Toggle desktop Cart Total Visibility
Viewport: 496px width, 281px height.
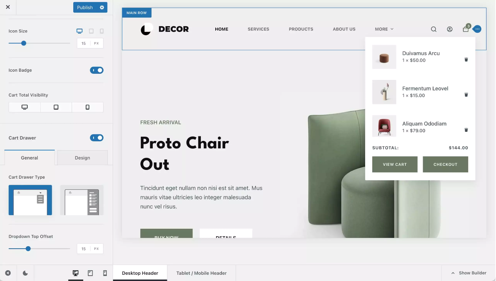(x=24, y=107)
